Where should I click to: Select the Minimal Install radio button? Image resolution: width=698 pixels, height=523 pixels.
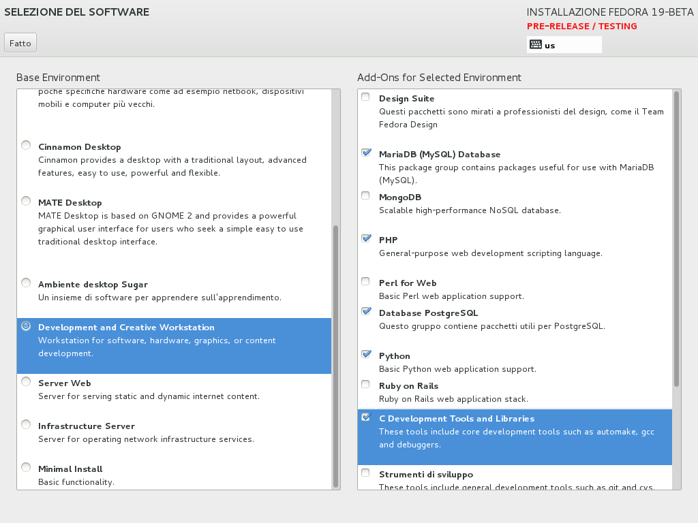click(27, 467)
